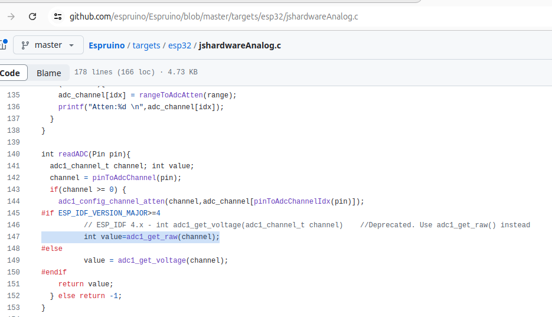This screenshot has width=552, height=317.
Task: Select line number 140
Action: pos(14,154)
